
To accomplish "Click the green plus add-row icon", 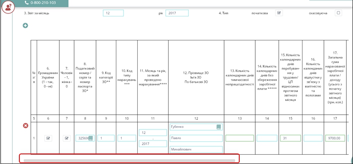I will tap(25, 26).
